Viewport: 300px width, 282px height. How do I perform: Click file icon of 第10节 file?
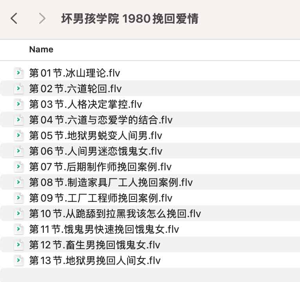(x=19, y=214)
